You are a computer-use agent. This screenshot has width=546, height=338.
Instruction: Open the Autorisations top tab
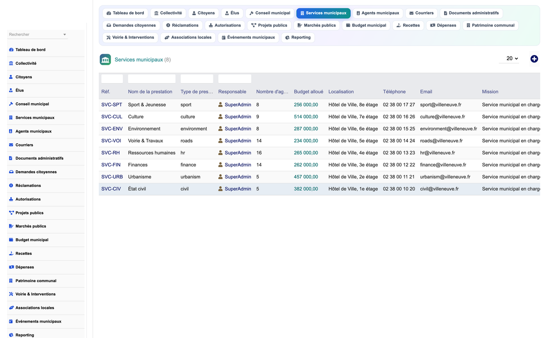tap(225, 25)
